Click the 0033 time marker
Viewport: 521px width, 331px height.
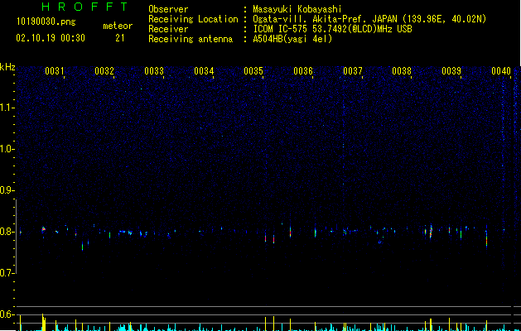(154, 71)
